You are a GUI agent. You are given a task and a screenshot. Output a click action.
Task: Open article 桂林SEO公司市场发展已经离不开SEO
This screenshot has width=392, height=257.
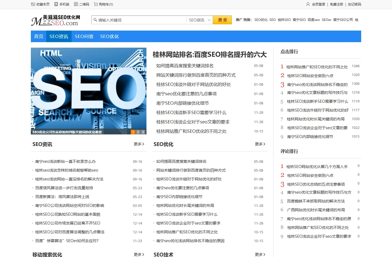click(x=68, y=223)
